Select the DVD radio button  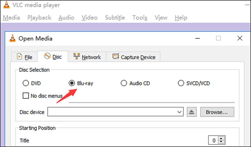(26, 83)
